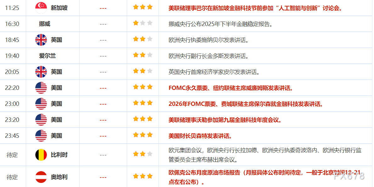
Task: Toggle the empty star for the Ireland event
Action: [150, 54]
